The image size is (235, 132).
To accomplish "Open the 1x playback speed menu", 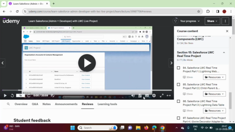I will [x=21, y=95].
